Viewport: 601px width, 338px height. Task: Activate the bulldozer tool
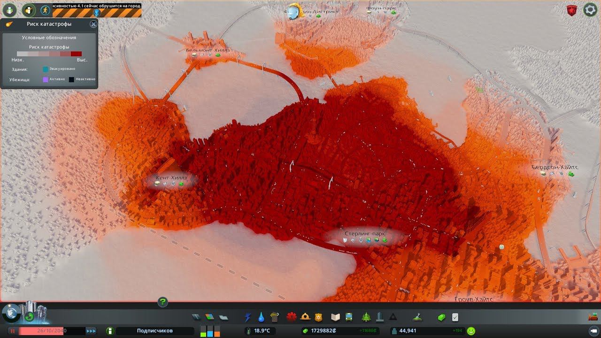592,317
